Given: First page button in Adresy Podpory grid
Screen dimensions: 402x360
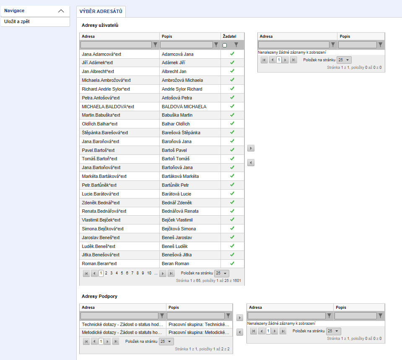Looking at the screenshot, I should click(86, 342).
